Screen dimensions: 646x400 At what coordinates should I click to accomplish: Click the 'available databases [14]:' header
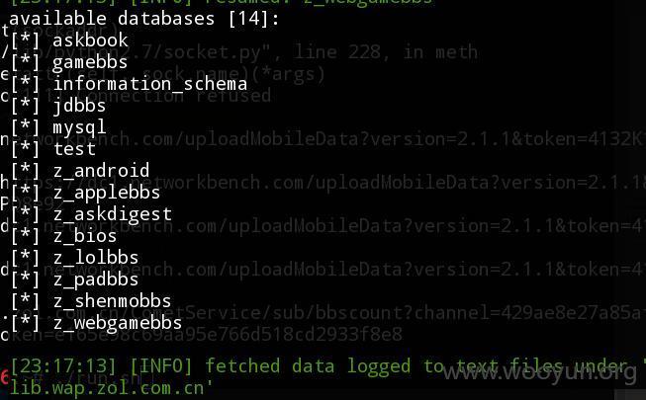click(144, 19)
